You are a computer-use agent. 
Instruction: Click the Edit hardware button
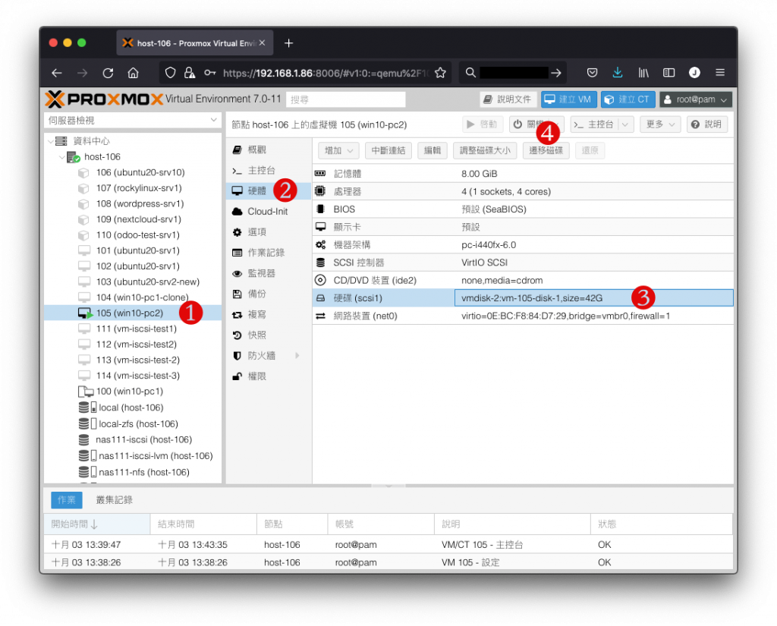click(432, 151)
